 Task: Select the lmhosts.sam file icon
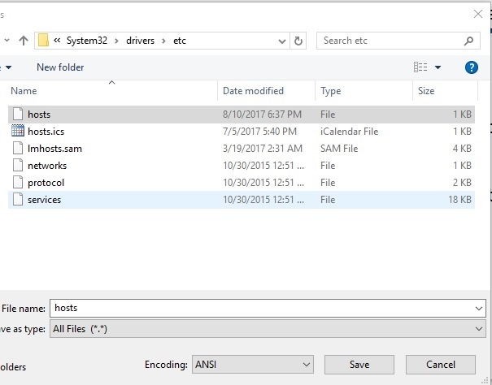click(18, 149)
